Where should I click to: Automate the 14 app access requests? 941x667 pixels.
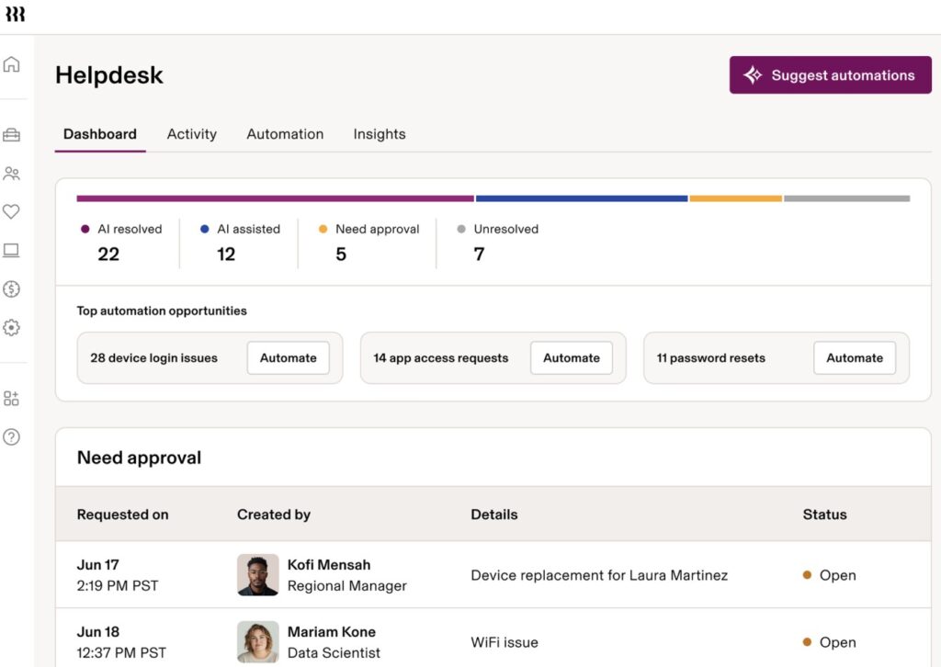pos(572,358)
